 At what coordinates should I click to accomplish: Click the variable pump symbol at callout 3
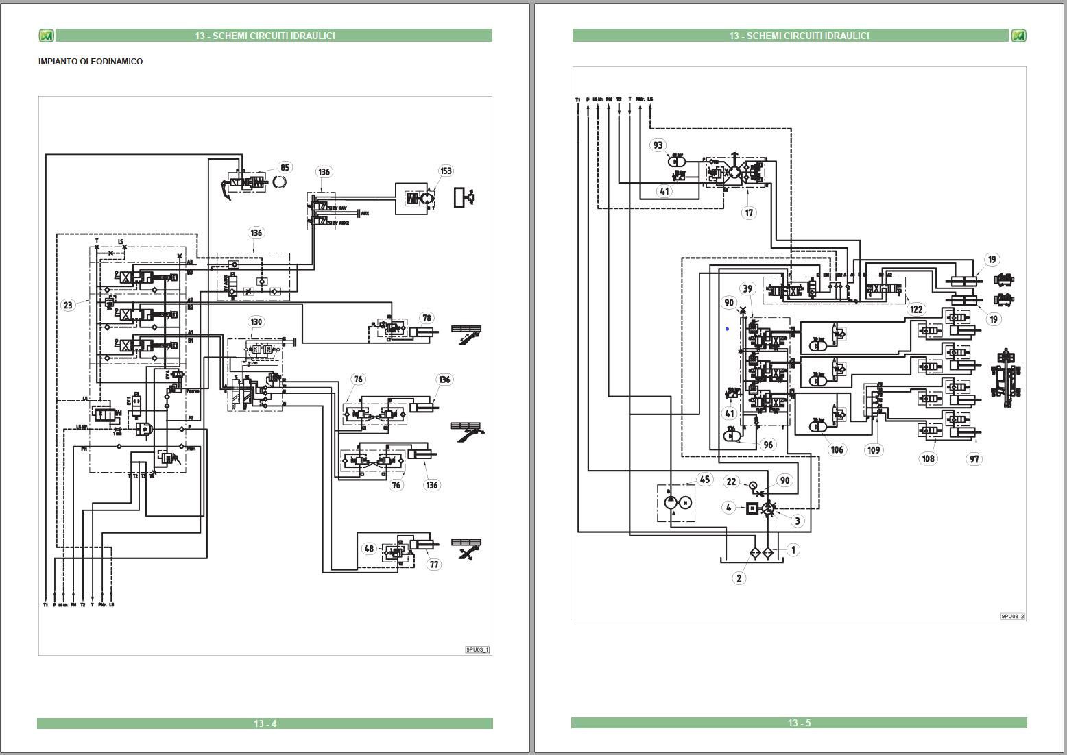[x=768, y=508]
